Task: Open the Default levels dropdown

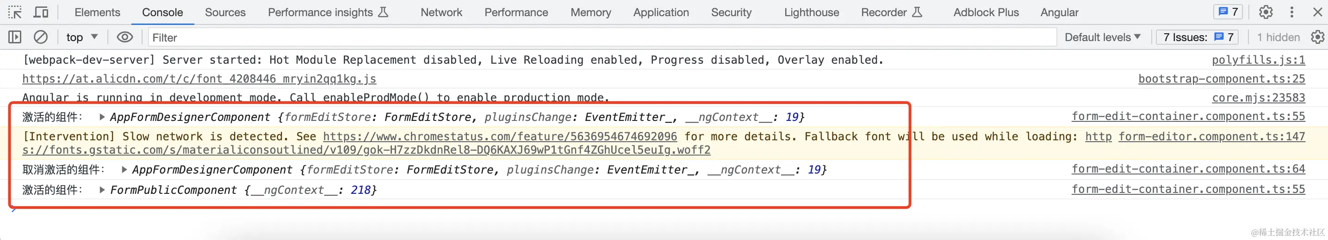Action: 1102,37
